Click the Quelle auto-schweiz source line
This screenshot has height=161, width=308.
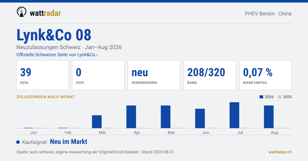tap(95, 152)
